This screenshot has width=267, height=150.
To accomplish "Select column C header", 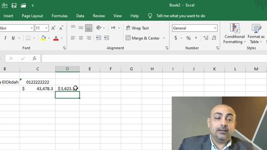I will tap(38, 69).
